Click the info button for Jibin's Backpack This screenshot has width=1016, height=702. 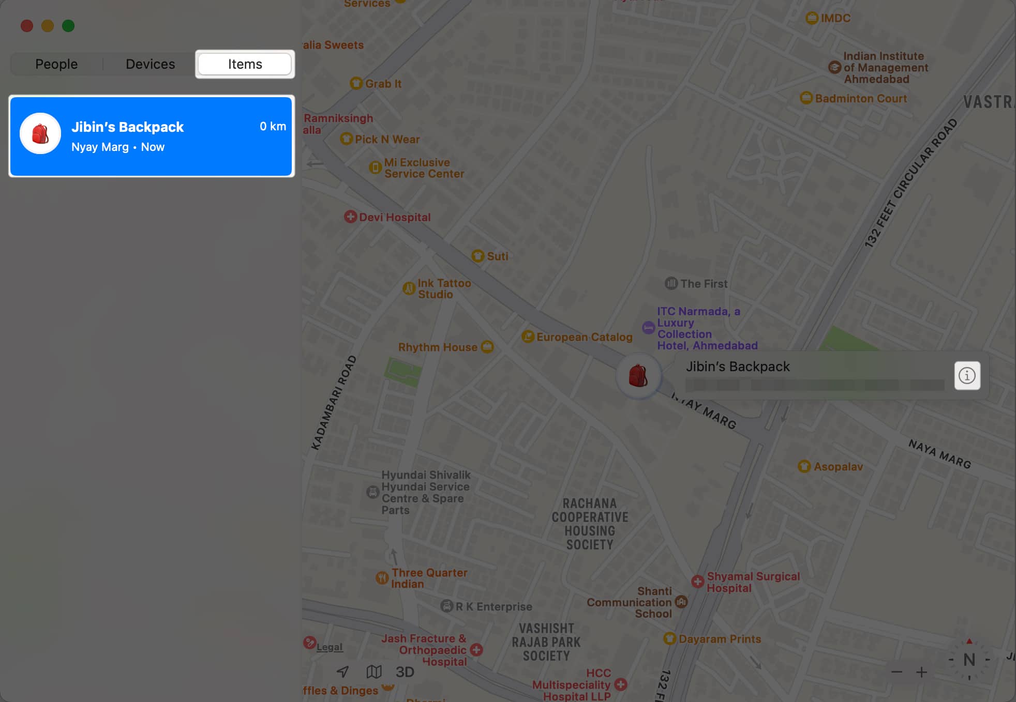966,375
